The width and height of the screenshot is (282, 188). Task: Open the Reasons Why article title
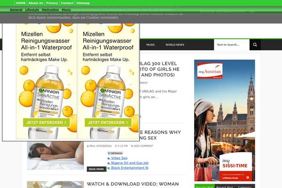[160, 135]
